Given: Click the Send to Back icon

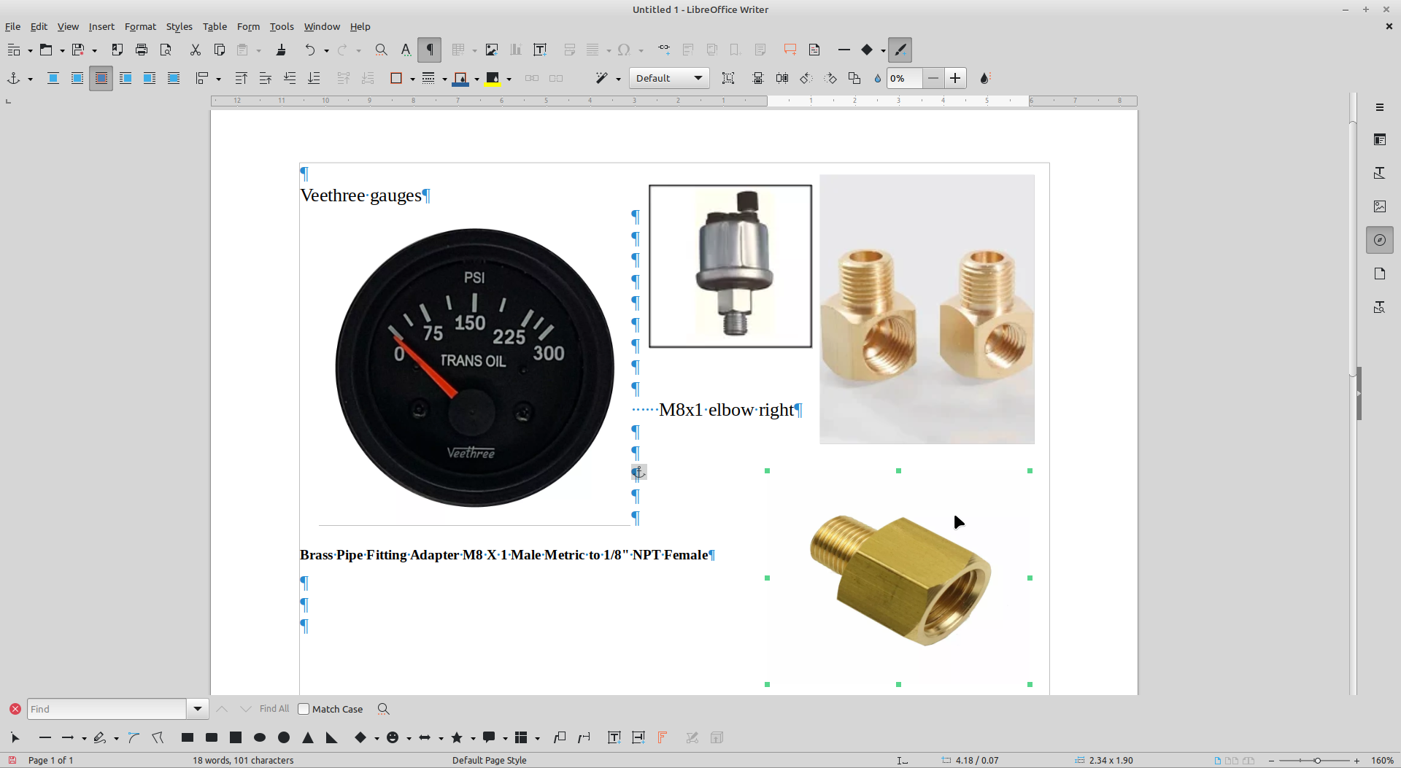Looking at the screenshot, I should pyautogui.click(x=314, y=78).
